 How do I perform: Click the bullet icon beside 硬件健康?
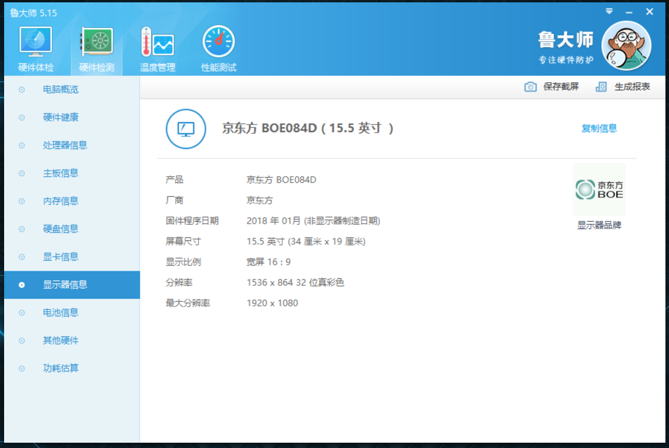(22, 117)
